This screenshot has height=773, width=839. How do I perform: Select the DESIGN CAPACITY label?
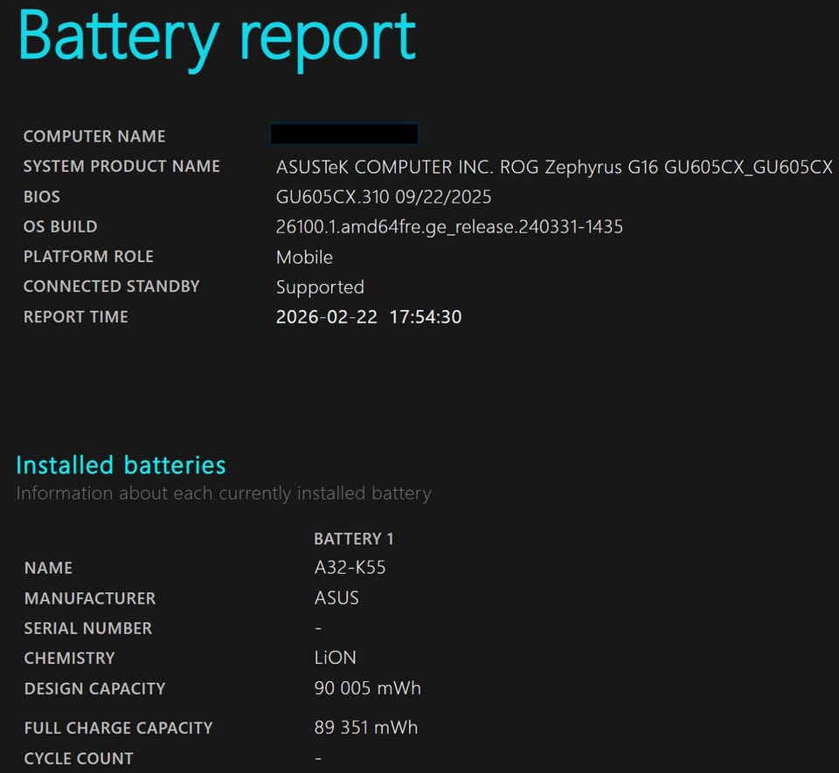coord(94,688)
